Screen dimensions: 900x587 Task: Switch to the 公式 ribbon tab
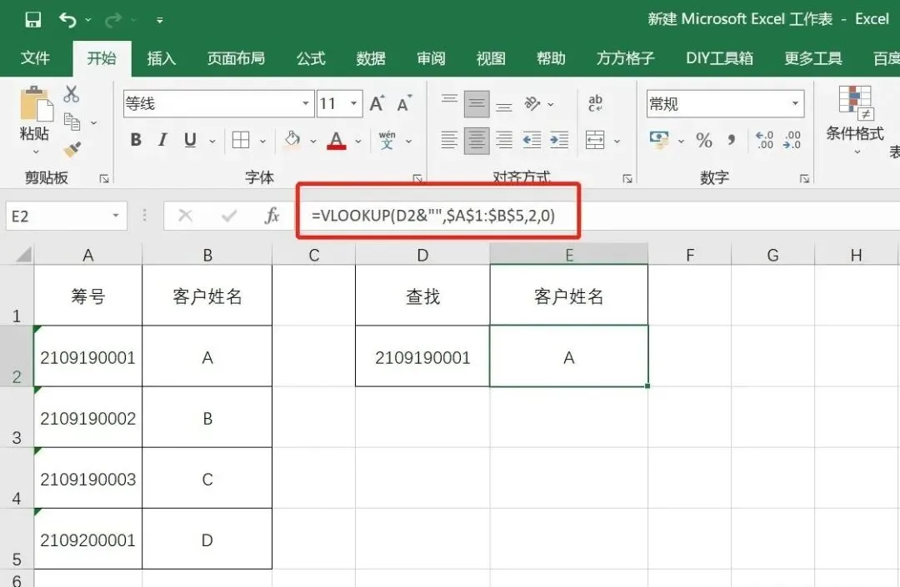pos(311,58)
